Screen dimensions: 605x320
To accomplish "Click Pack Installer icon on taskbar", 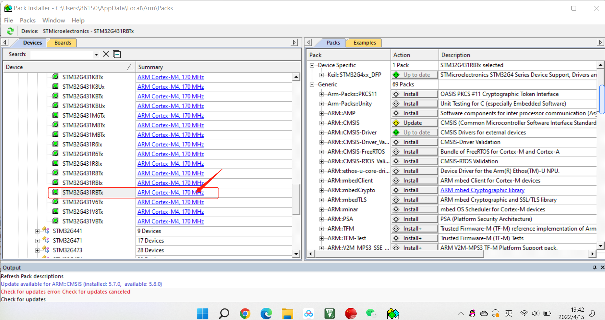I will [393, 313].
